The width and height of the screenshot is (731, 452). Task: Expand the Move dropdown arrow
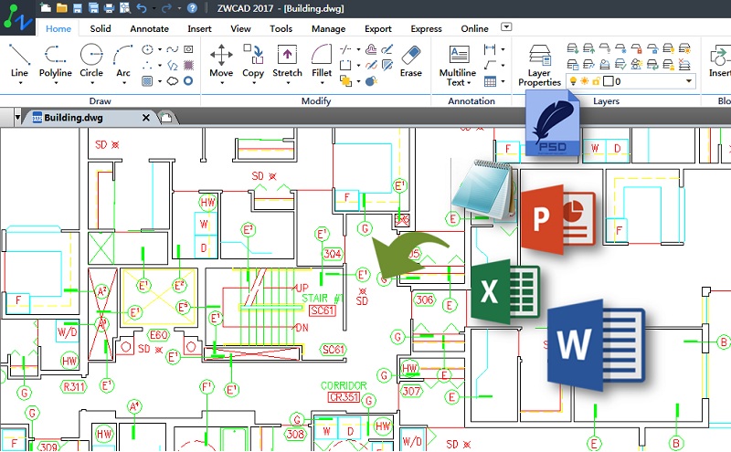point(221,83)
